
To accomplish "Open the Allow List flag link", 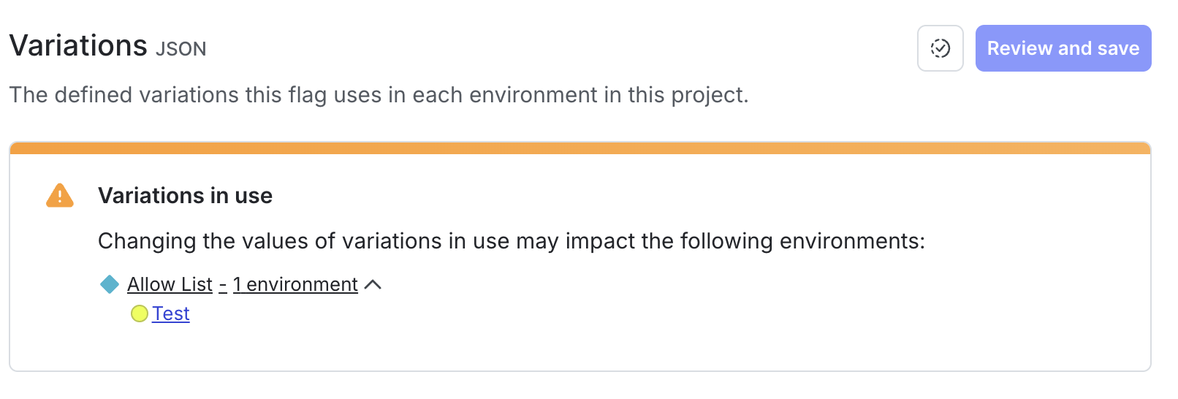I will point(170,284).
